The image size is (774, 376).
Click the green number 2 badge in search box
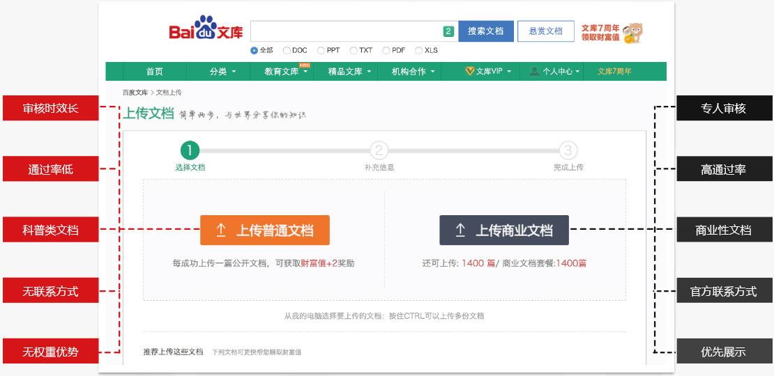click(x=448, y=31)
